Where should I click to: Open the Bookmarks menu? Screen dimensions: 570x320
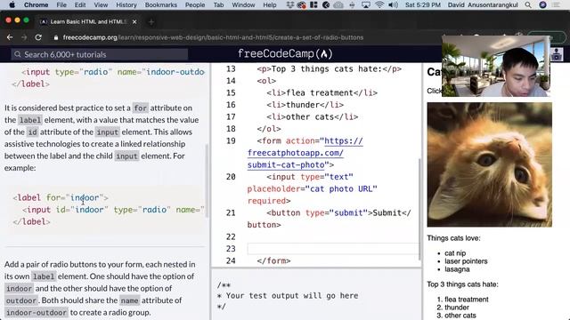pos(160,4)
